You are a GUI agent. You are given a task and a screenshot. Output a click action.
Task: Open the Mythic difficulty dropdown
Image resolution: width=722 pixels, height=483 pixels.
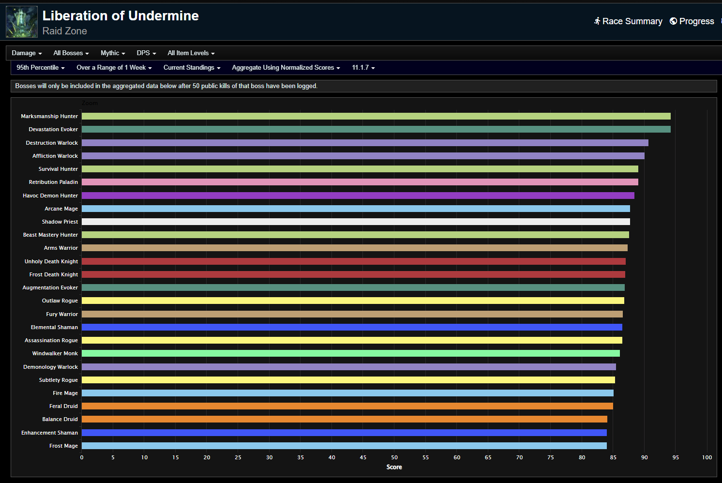(112, 53)
